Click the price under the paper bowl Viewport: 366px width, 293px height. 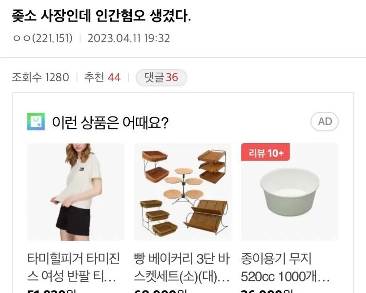[266, 291]
